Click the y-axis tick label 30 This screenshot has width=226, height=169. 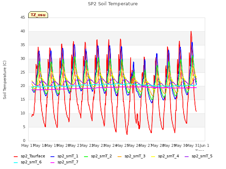(x=23, y=58)
